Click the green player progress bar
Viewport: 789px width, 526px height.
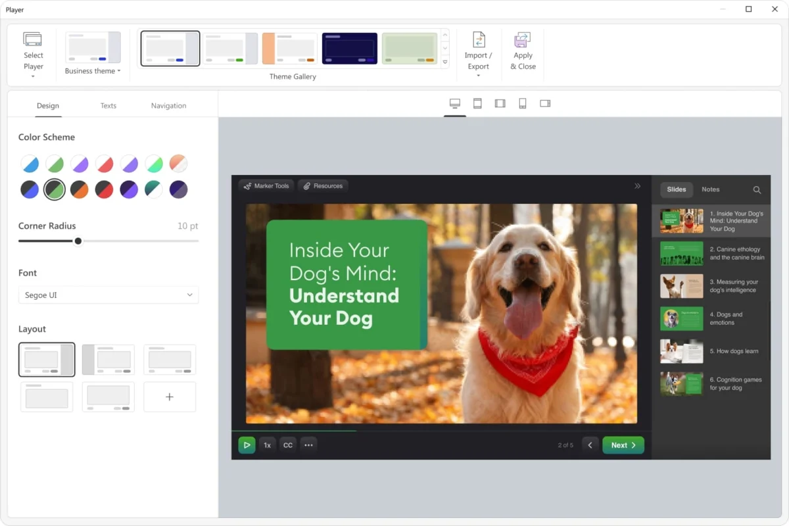(294, 431)
